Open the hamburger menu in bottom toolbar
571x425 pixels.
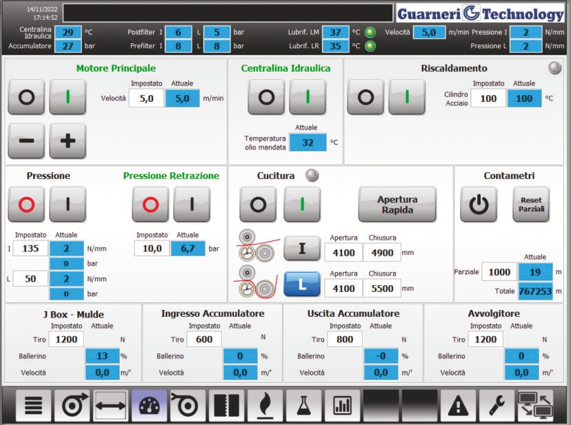[x=33, y=405]
